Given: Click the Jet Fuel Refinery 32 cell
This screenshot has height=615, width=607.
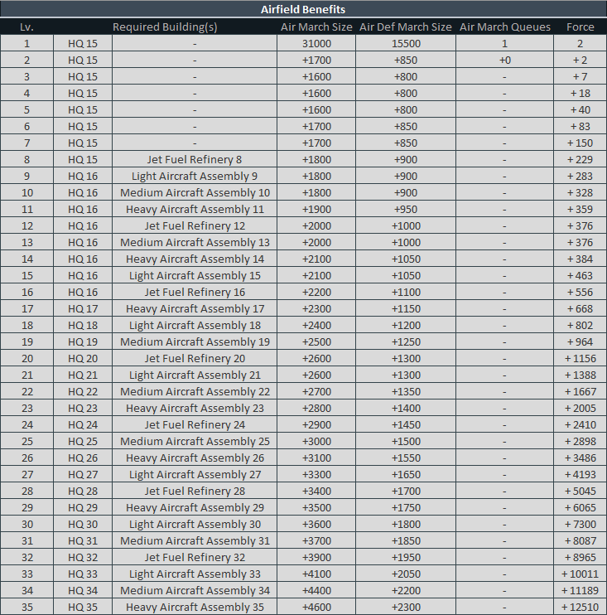Looking at the screenshot, I should coord(195,557).
